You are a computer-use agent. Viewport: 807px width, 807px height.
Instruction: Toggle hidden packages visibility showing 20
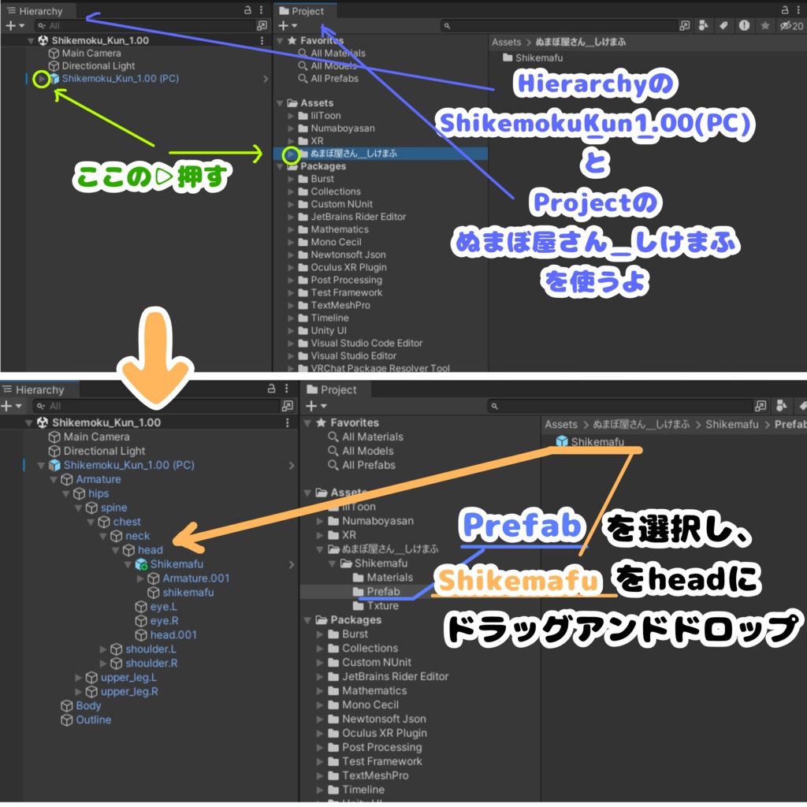(x=791, y=25)
